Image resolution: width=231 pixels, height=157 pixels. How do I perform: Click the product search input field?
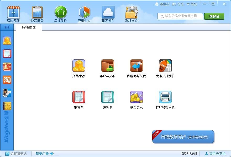tap(180, 16)
